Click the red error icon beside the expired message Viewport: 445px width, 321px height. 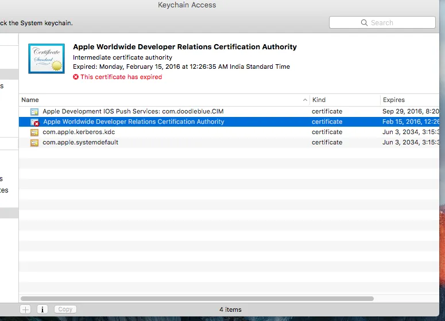coord(76,77)
